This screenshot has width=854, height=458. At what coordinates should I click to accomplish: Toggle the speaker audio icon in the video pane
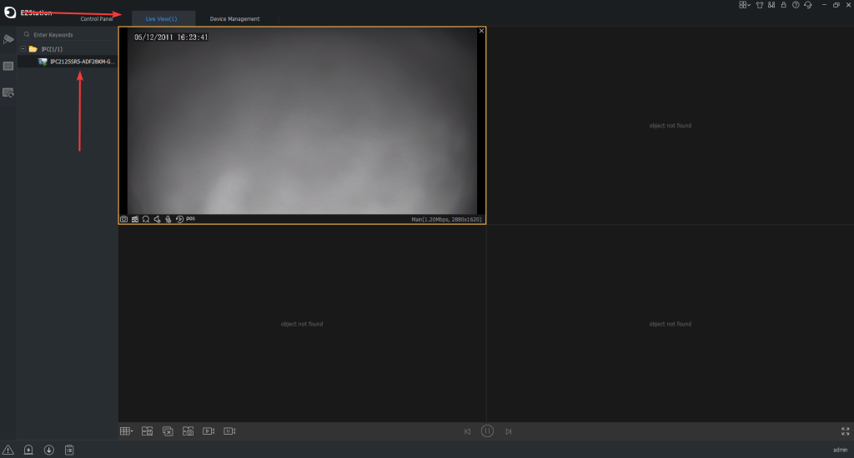point(157,219)
